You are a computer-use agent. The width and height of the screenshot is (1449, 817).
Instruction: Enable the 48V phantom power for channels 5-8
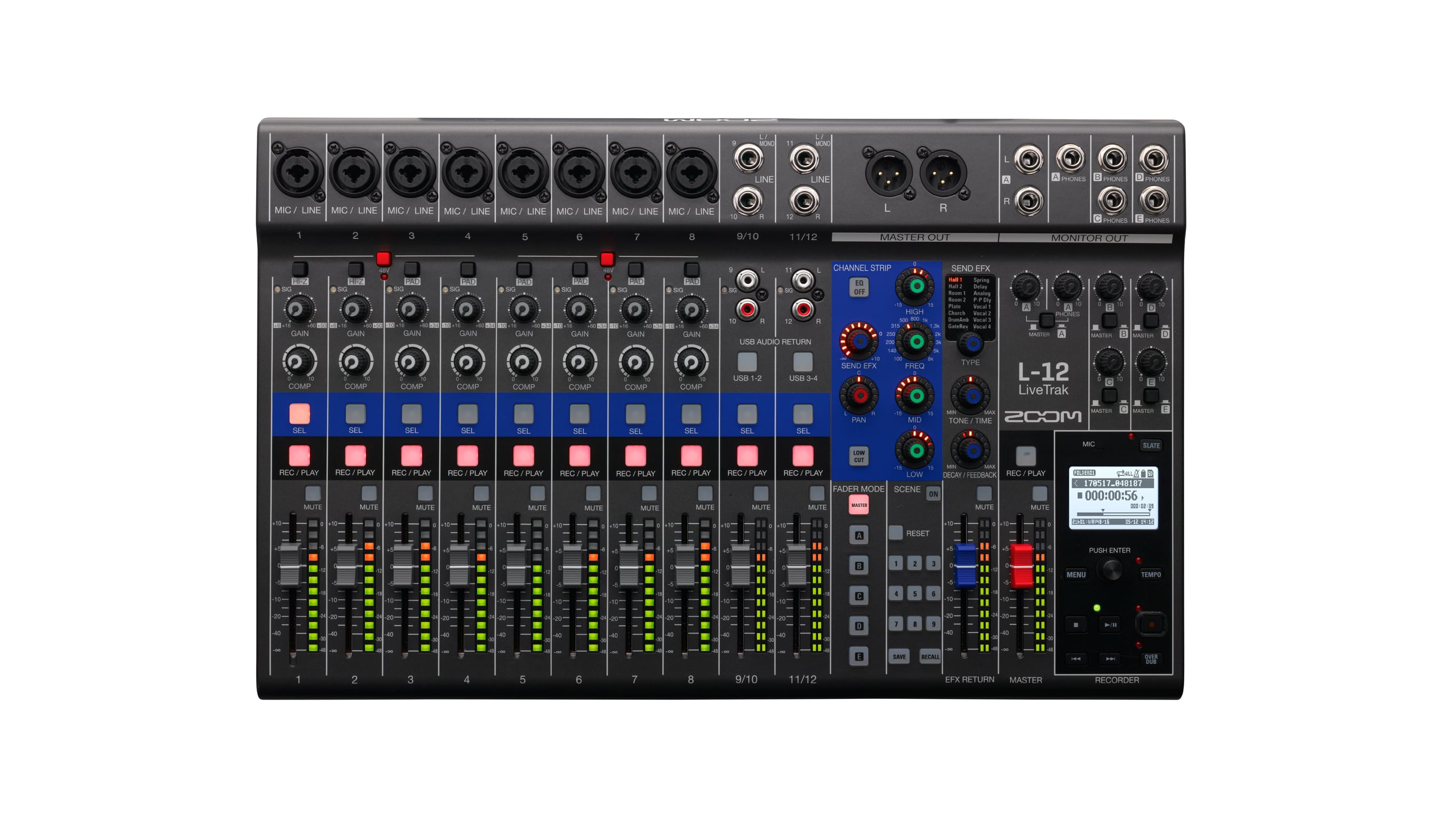[x=607, y=259]
